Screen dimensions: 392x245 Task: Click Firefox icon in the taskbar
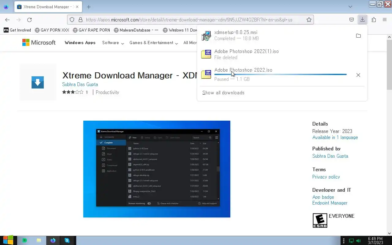click(53, 240)
